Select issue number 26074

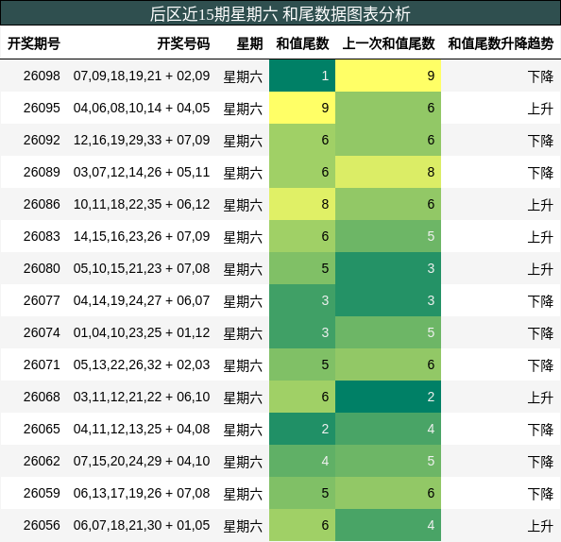42,332
